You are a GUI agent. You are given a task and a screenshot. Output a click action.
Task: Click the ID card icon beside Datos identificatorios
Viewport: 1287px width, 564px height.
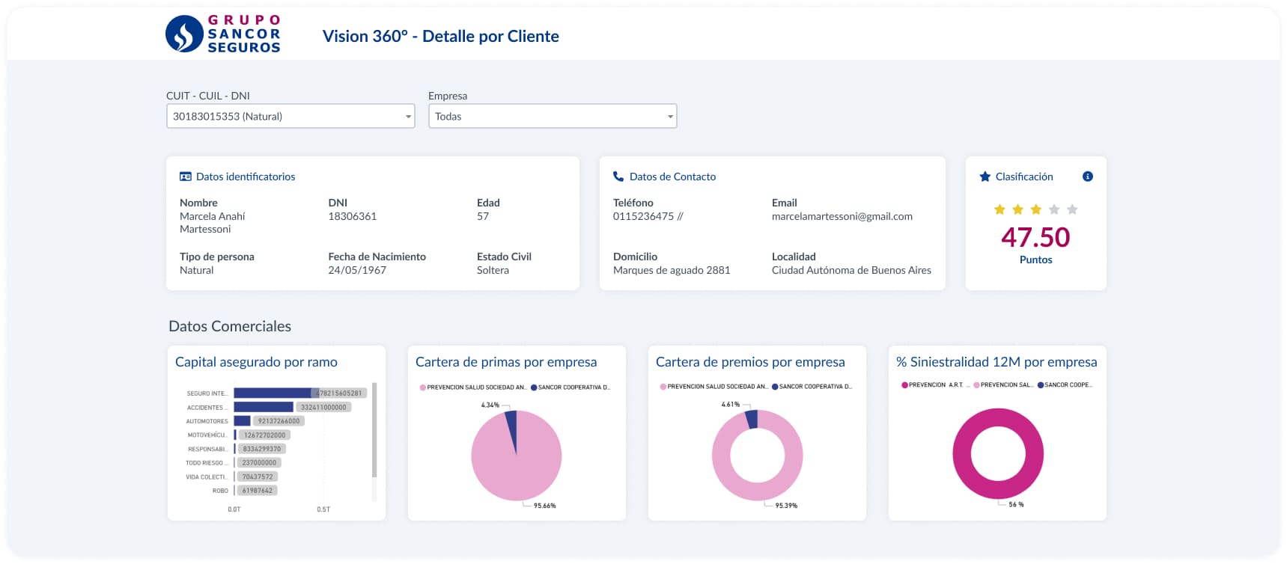click(x=186, y=177)
